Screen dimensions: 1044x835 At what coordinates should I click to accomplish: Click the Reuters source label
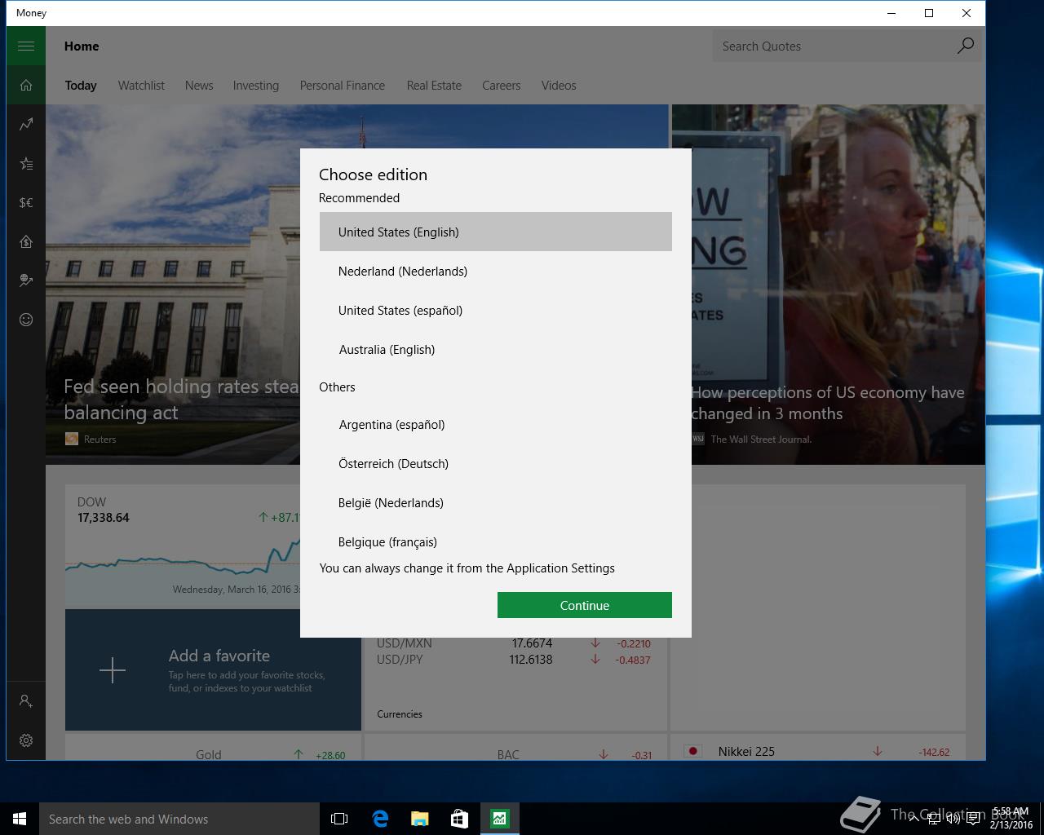(100, 440)
